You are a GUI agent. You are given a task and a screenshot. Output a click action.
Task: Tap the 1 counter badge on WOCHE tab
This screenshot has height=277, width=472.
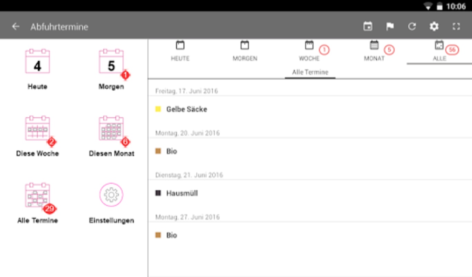324,50
